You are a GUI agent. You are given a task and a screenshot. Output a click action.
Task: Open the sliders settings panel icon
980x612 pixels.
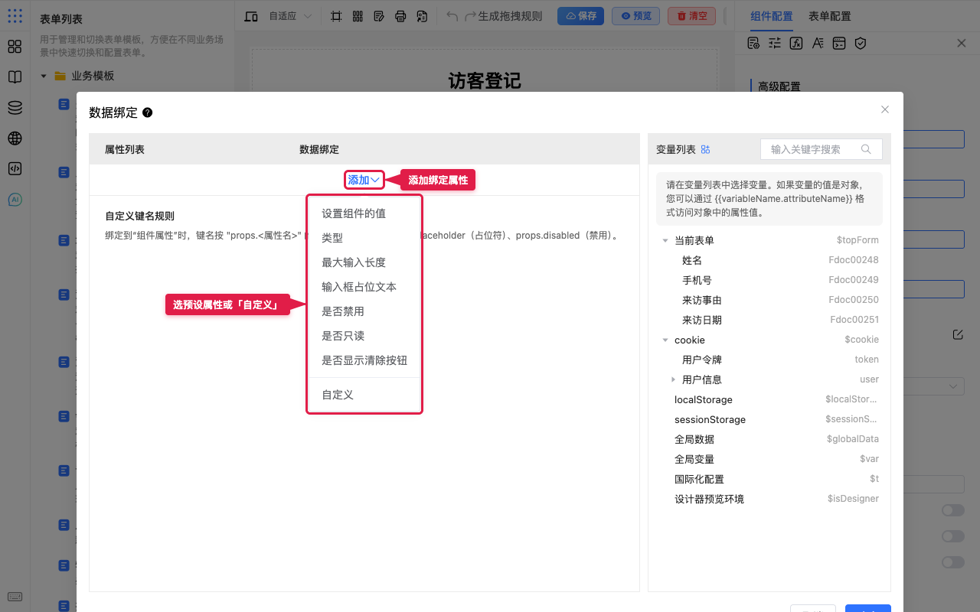[775, 44]
